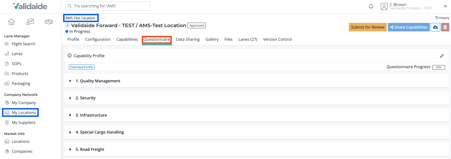The image size is (451, 159).
Task: Open Companies under Market Info
Action: tap(22, 151)
